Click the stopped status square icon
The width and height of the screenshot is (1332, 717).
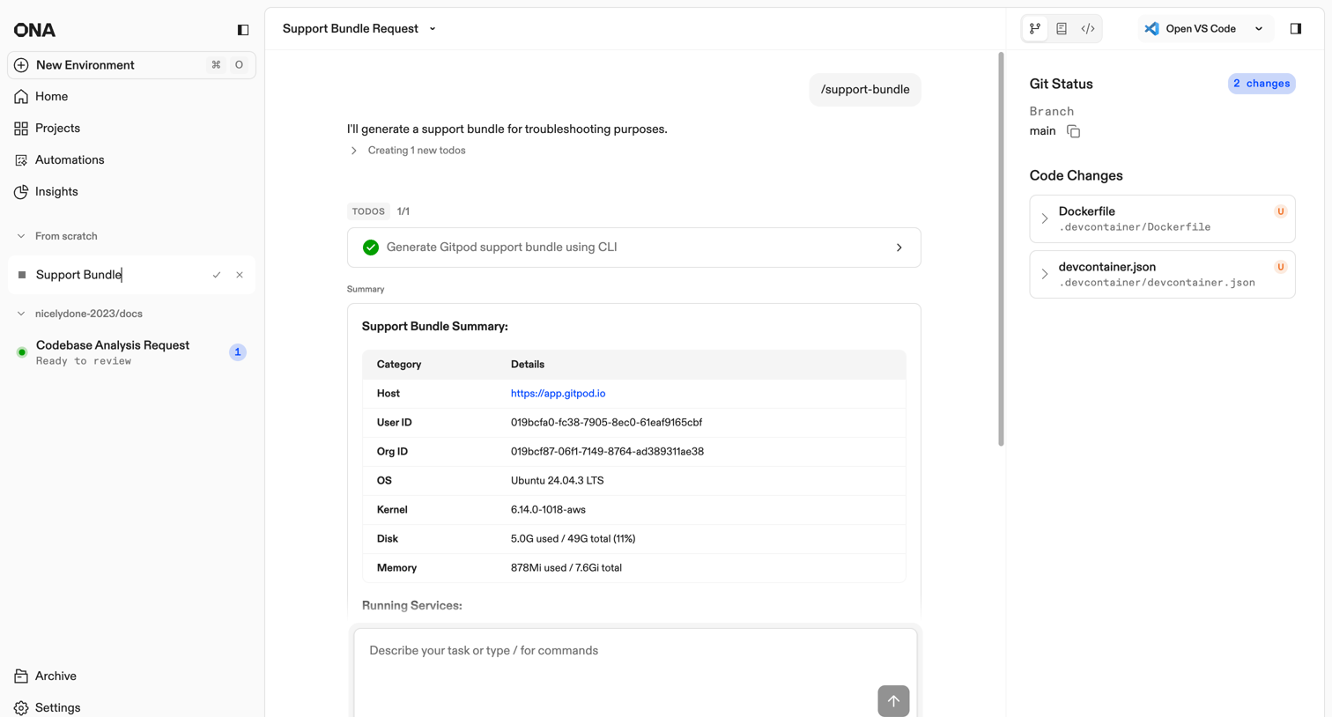[x=22, y=275]
